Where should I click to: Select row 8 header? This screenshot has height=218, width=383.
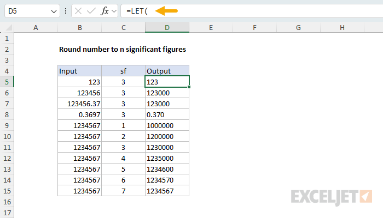[7, 114]
